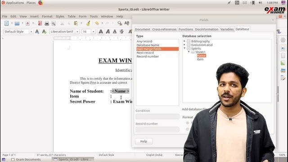Click 'English (India)' language in status bar
The image size is (288, 162).
[x=154, y=155]
